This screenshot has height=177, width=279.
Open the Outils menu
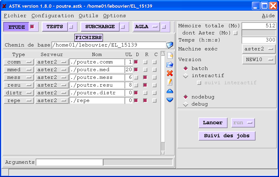88,16
